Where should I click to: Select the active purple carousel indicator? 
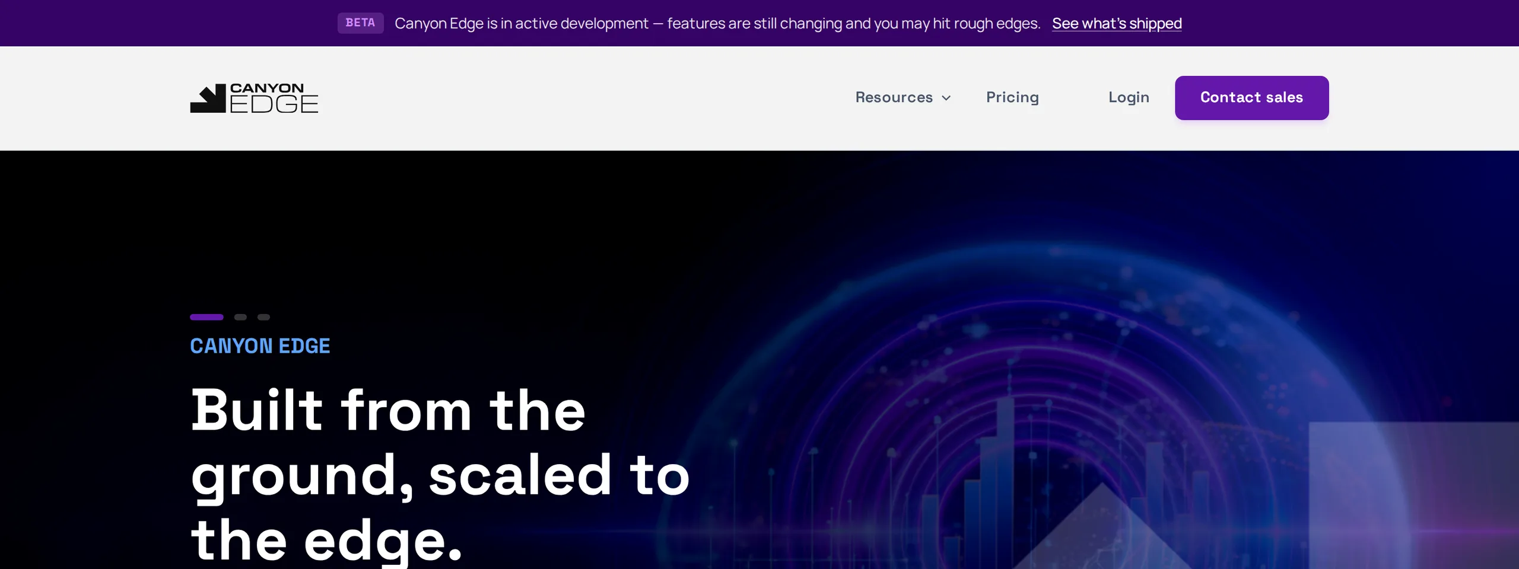[x=206, y=317]
